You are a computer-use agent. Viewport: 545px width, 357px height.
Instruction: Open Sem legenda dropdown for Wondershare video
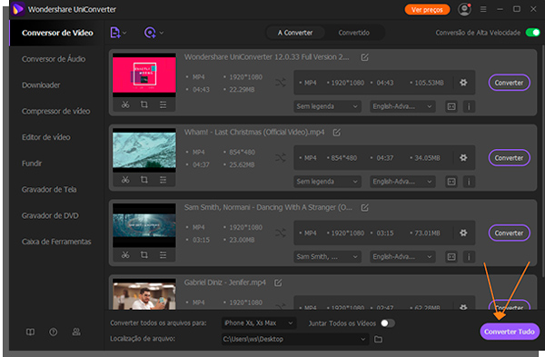pos(327,106)
